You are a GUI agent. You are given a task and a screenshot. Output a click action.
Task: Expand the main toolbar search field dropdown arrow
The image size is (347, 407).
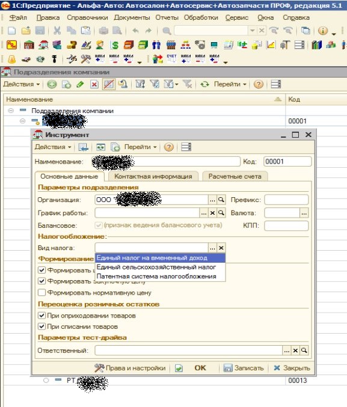(252, 31)
